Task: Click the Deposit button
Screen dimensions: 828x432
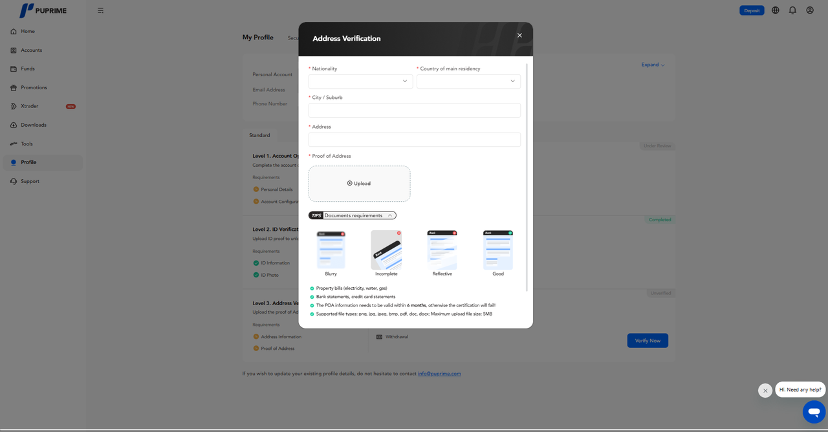Action: click(752, 10)
